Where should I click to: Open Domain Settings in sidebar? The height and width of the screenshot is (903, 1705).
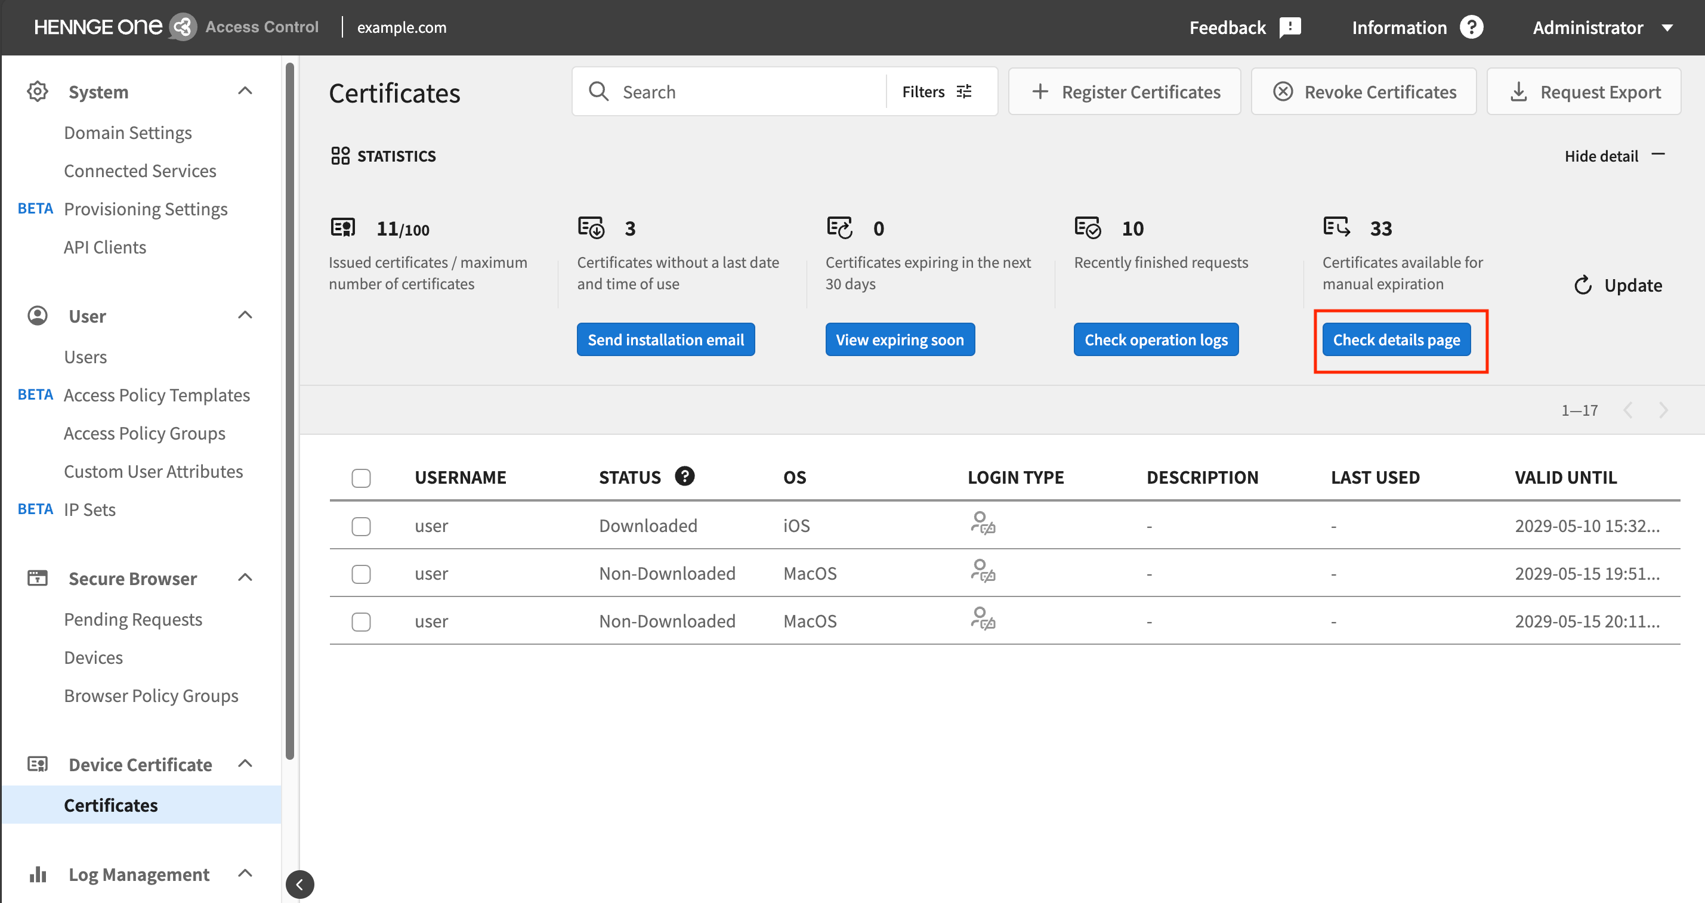coord(128,132)
